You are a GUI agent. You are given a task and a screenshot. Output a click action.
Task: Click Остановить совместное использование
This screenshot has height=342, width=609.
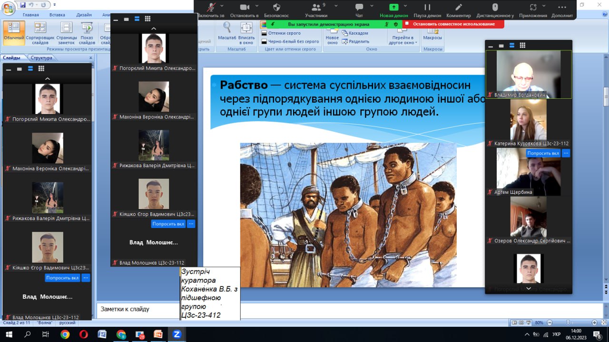tap(453, 24)
